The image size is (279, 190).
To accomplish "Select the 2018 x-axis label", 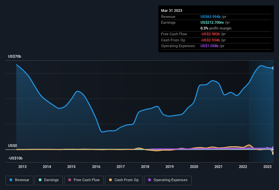I will pyautogui.click(x=145, y=167).
